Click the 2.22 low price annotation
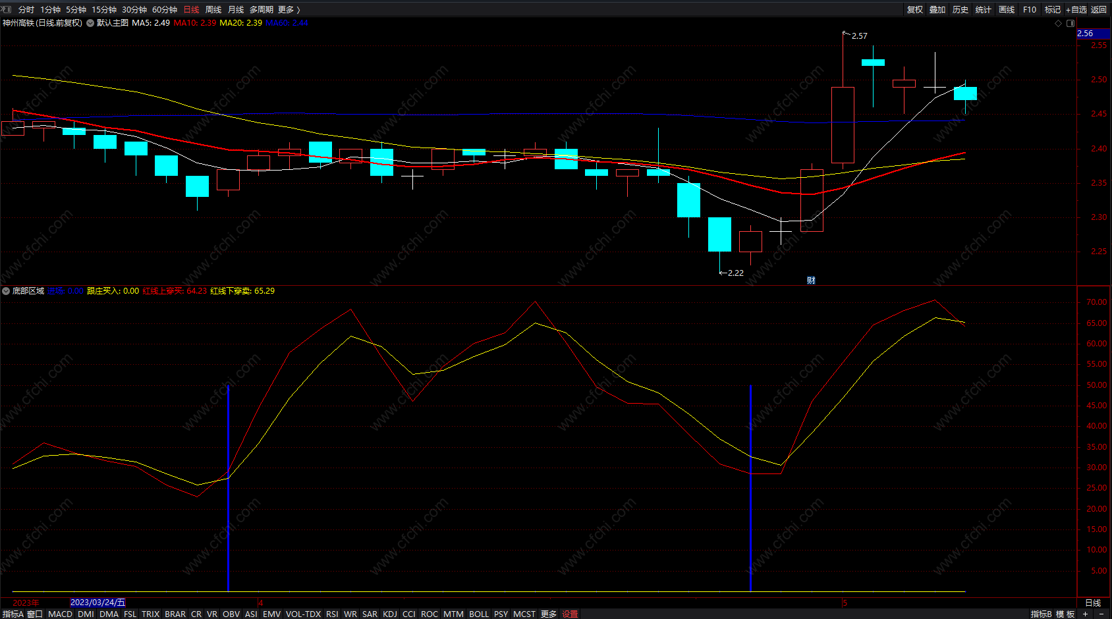 click(735, 273)
